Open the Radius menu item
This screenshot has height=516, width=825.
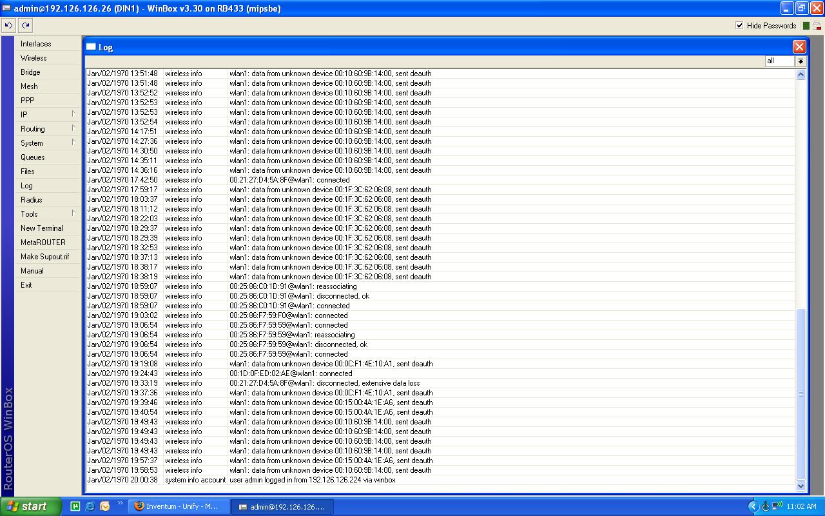[x=48, y=200]
